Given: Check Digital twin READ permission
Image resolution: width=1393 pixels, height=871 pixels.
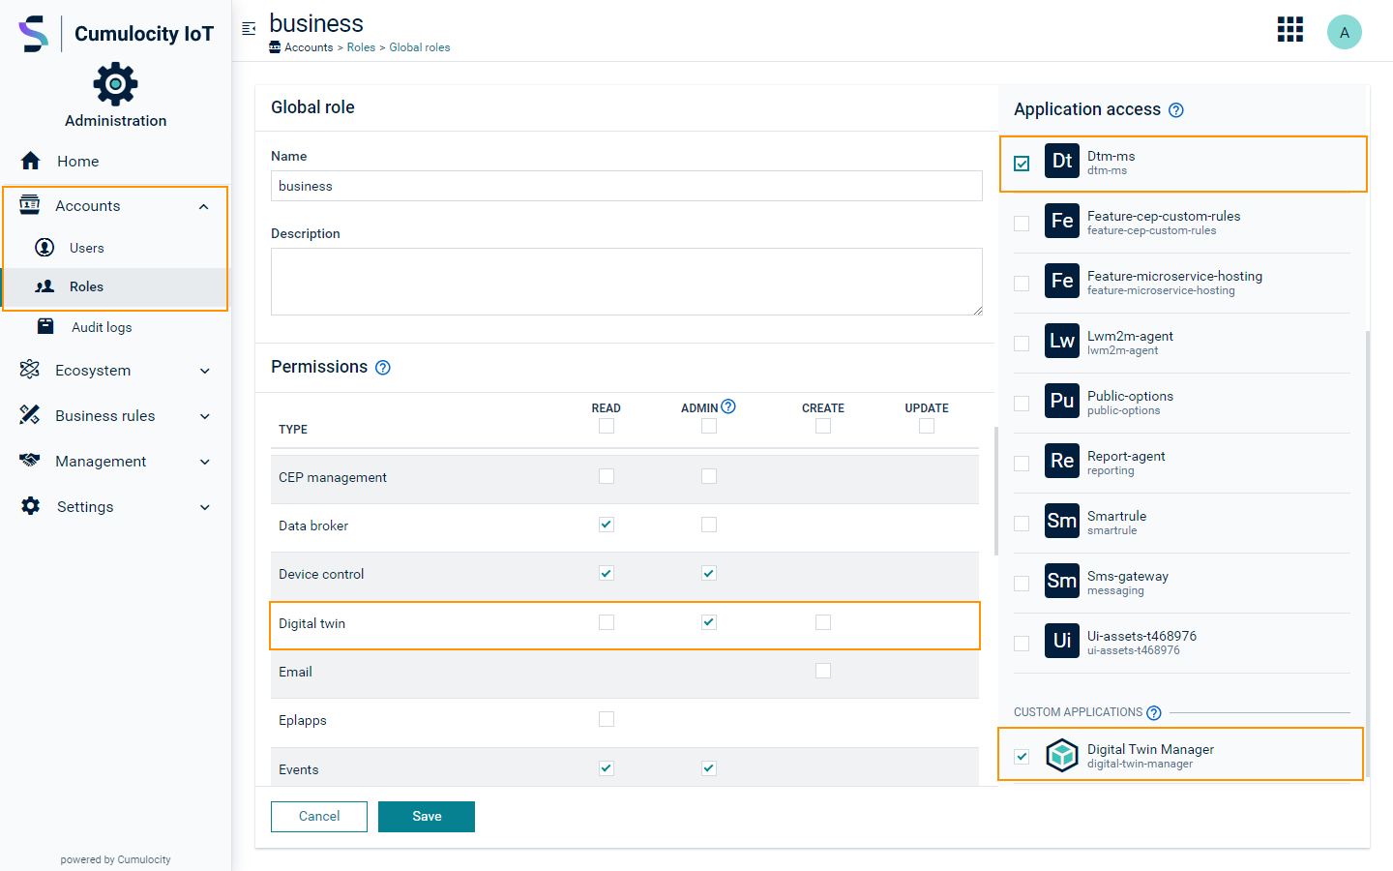Looking at the screenshot, I should [607, 622].
